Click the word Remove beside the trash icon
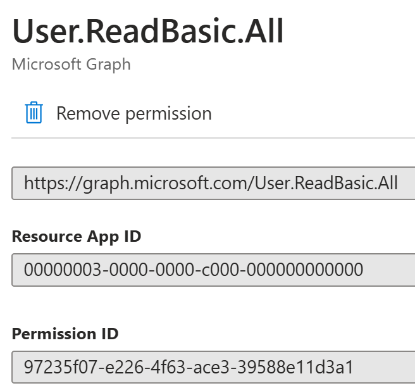 (88, 113)
